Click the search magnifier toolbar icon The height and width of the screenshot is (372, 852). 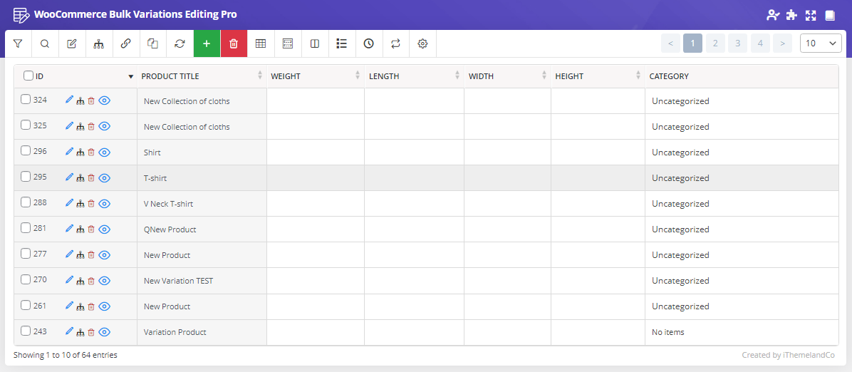tap(45, 43)
